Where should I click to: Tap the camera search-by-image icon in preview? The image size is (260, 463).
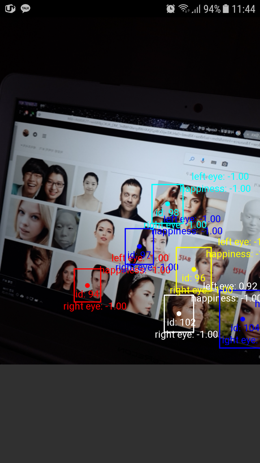(225, 164)
